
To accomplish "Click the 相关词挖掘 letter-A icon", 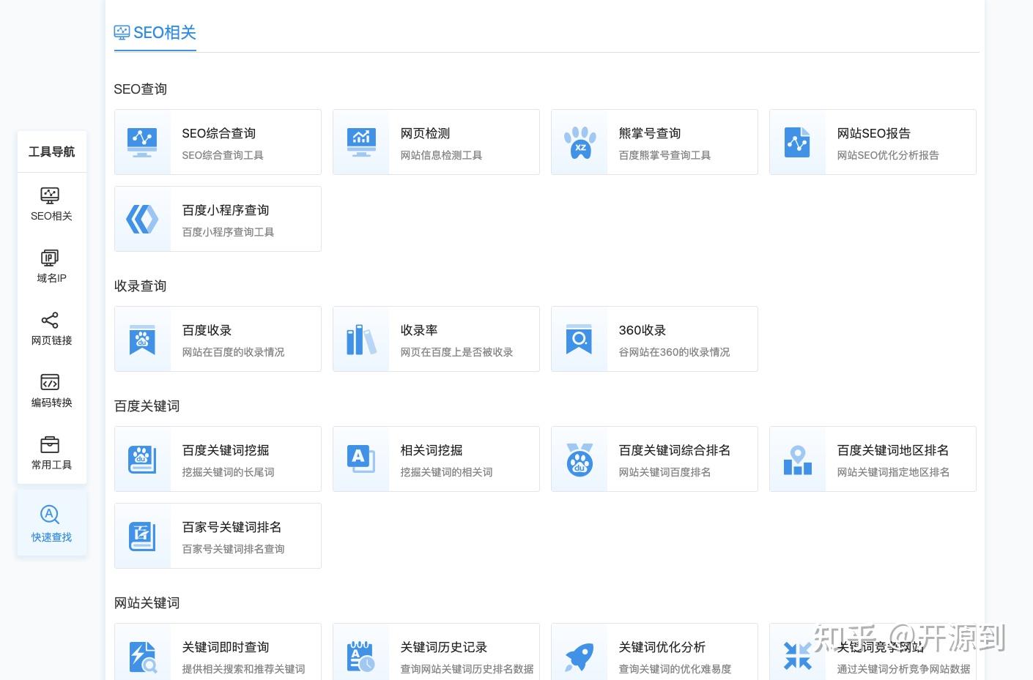I will (x=360, y=459).
